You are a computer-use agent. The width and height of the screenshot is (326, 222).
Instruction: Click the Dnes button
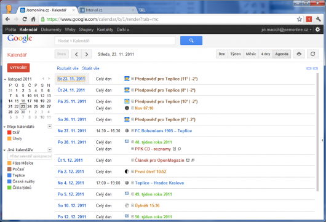point(62,54)
